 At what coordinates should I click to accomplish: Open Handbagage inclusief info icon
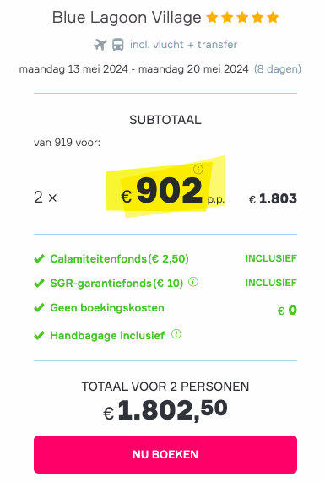point(176,333)
